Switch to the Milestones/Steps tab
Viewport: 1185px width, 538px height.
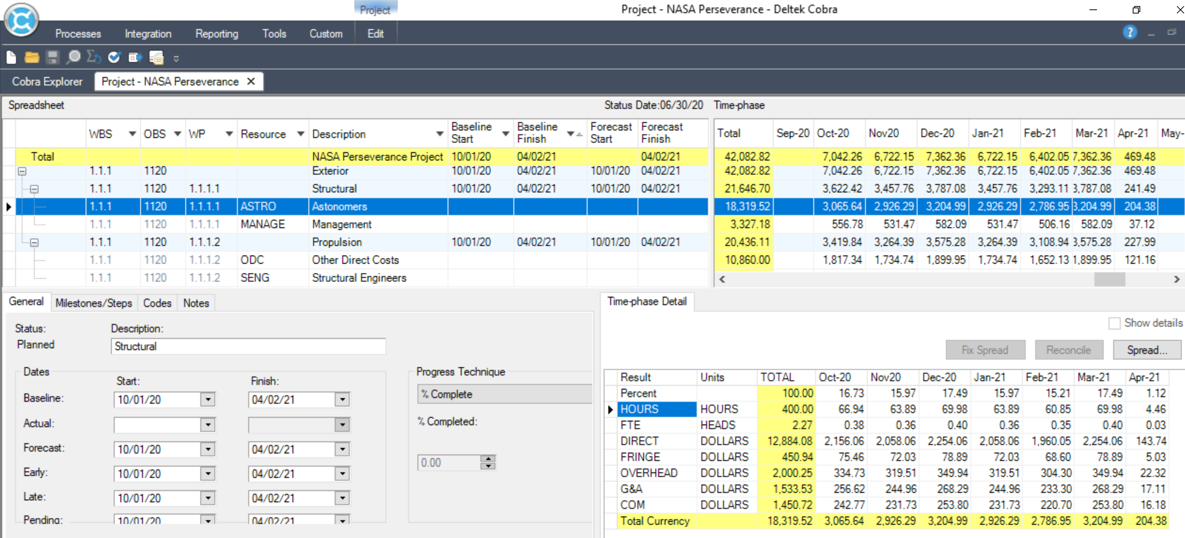94,303
